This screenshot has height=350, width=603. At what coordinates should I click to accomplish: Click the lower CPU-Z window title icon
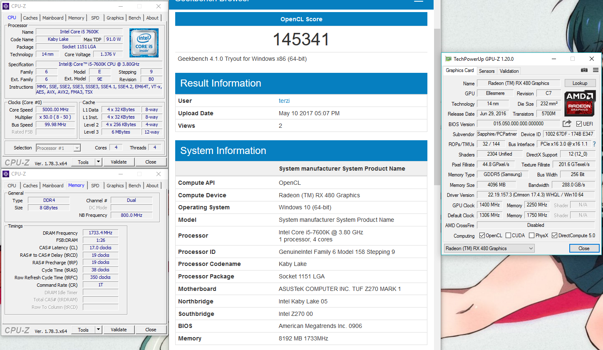click(x=6, y=174)
